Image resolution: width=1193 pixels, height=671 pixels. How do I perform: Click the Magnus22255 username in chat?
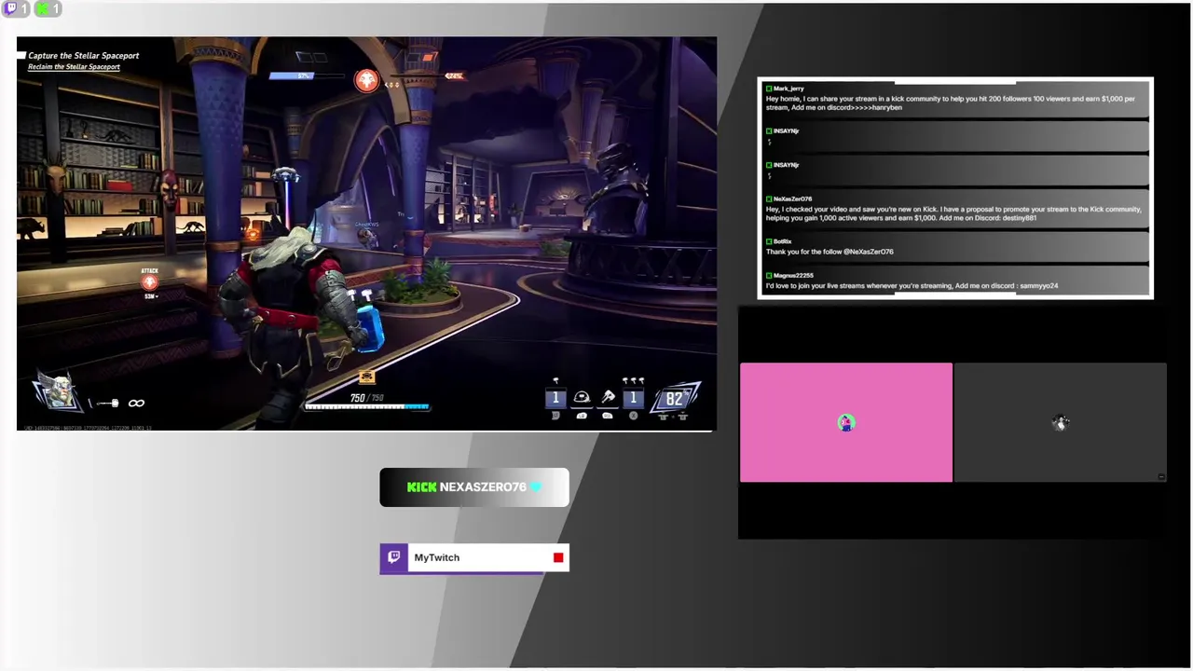793,276
